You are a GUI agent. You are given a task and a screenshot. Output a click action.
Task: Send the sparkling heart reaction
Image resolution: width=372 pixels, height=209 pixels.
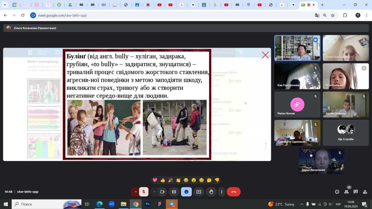tap(155, 180)
